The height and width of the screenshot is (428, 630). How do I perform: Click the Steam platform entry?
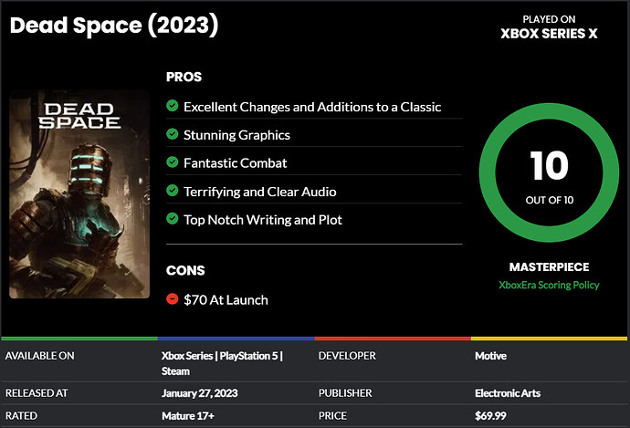click(175, 371)
